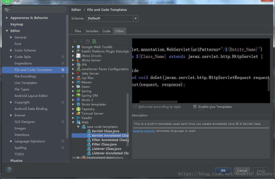Viewport: 275px width, 179px height.
Task: Switch to the Files tab
Action: pos(78,31)
